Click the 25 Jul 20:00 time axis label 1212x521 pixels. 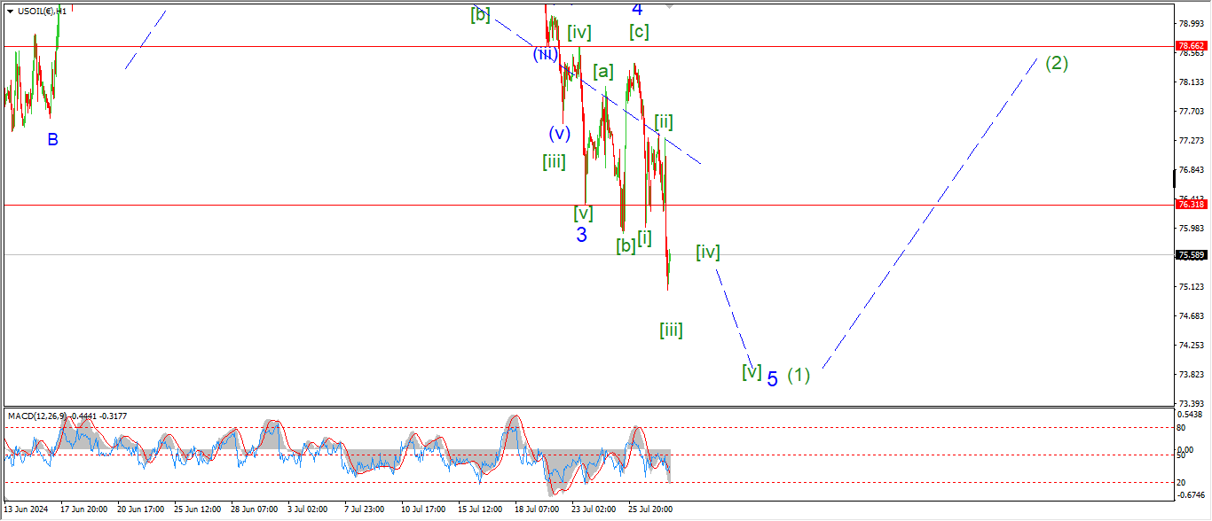[652, 509]
